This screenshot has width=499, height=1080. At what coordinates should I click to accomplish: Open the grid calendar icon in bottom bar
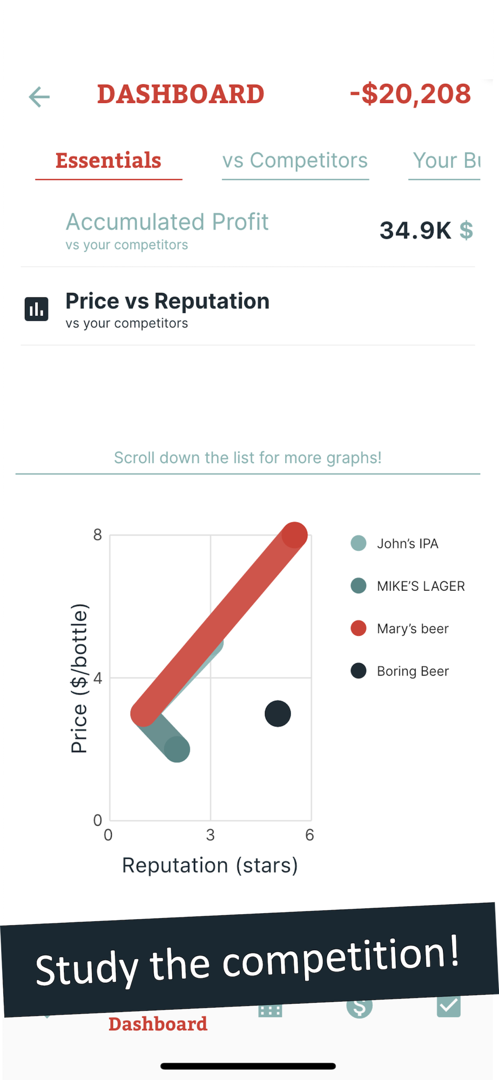coord(270,1010)
